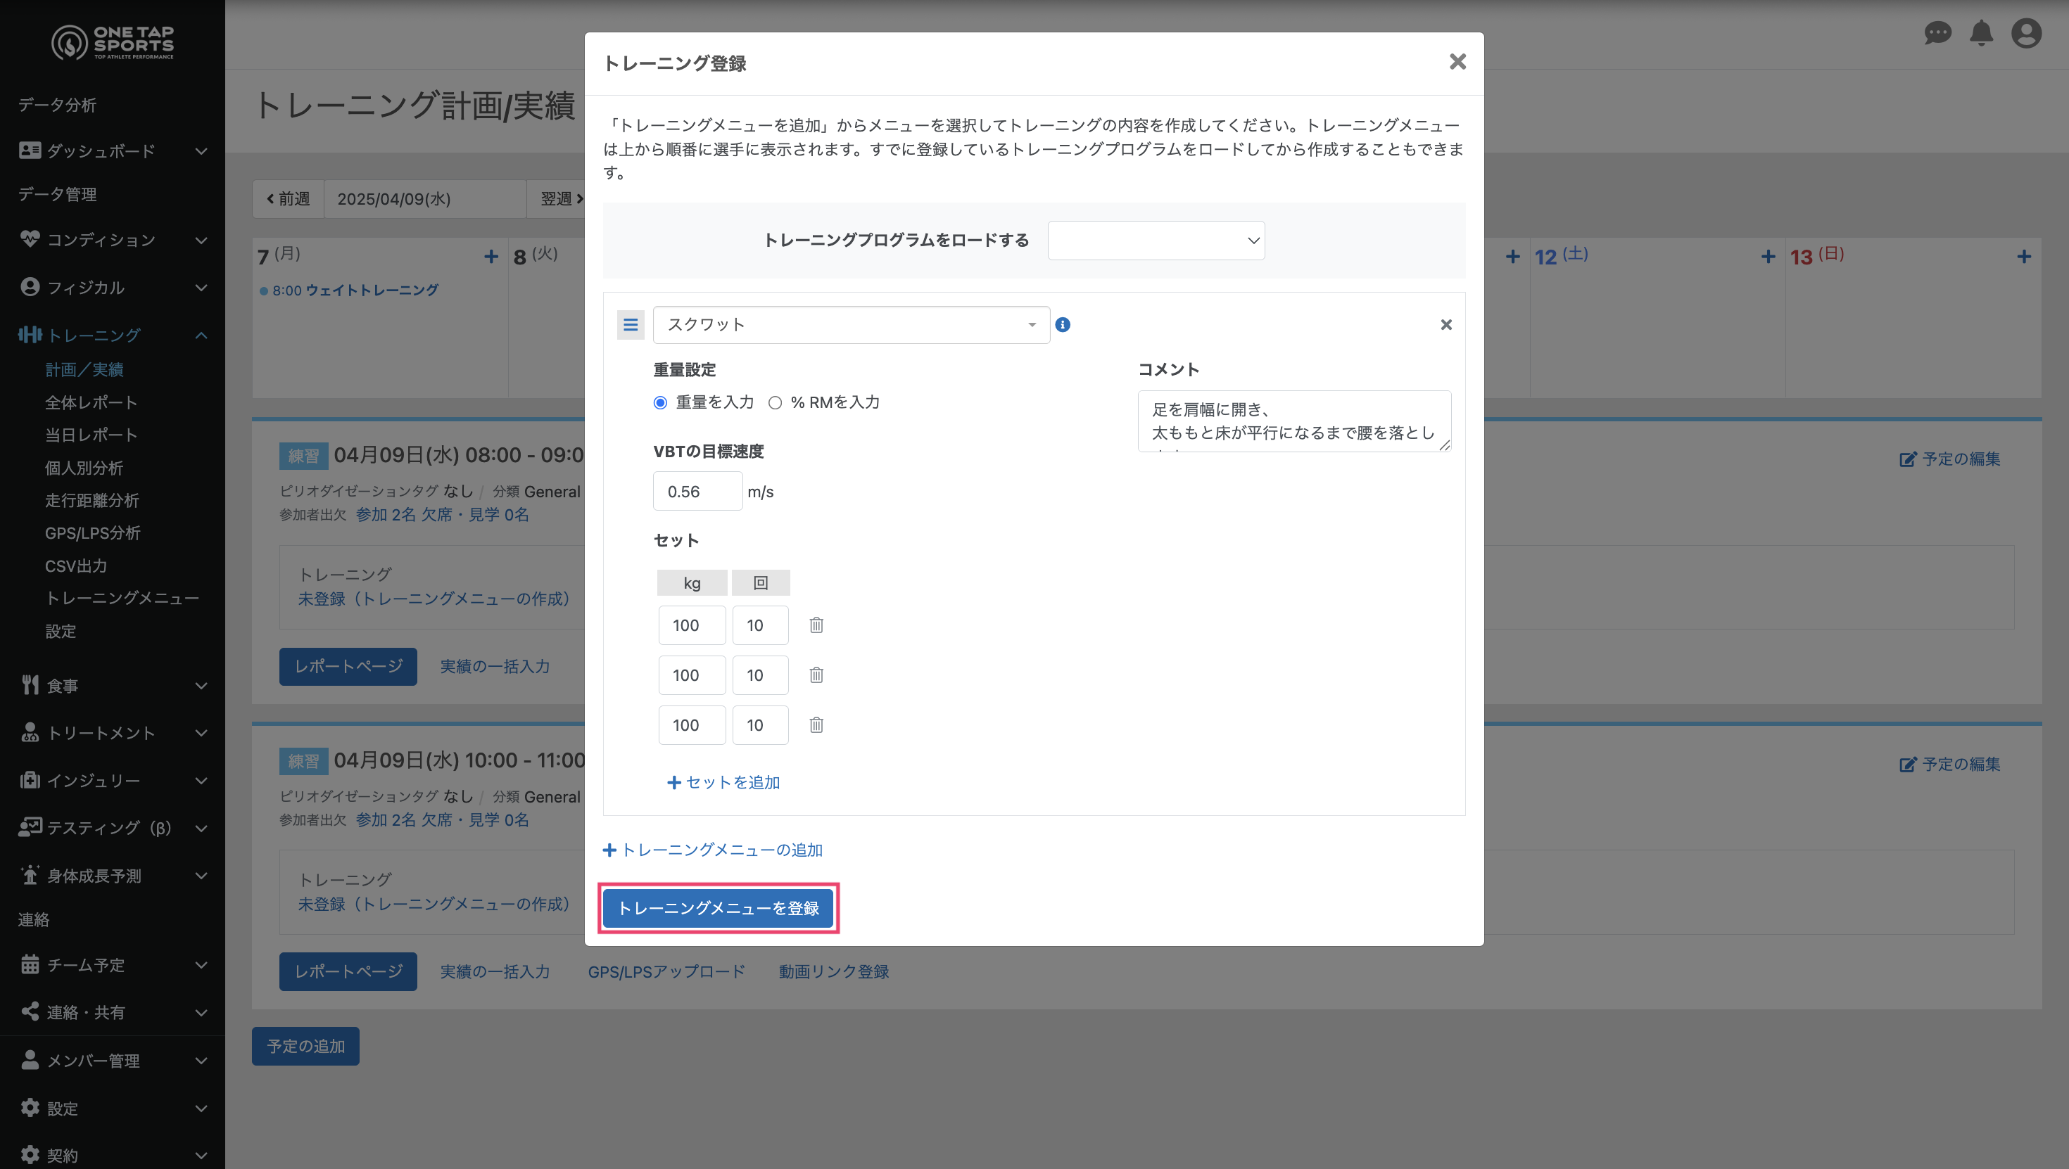
Task: Open the トレーニングプログラムをロードする dropdown
Action: pos(1156,240)
